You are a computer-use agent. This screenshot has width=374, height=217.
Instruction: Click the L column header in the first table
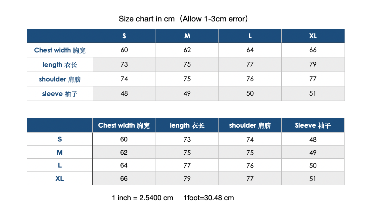250,36
